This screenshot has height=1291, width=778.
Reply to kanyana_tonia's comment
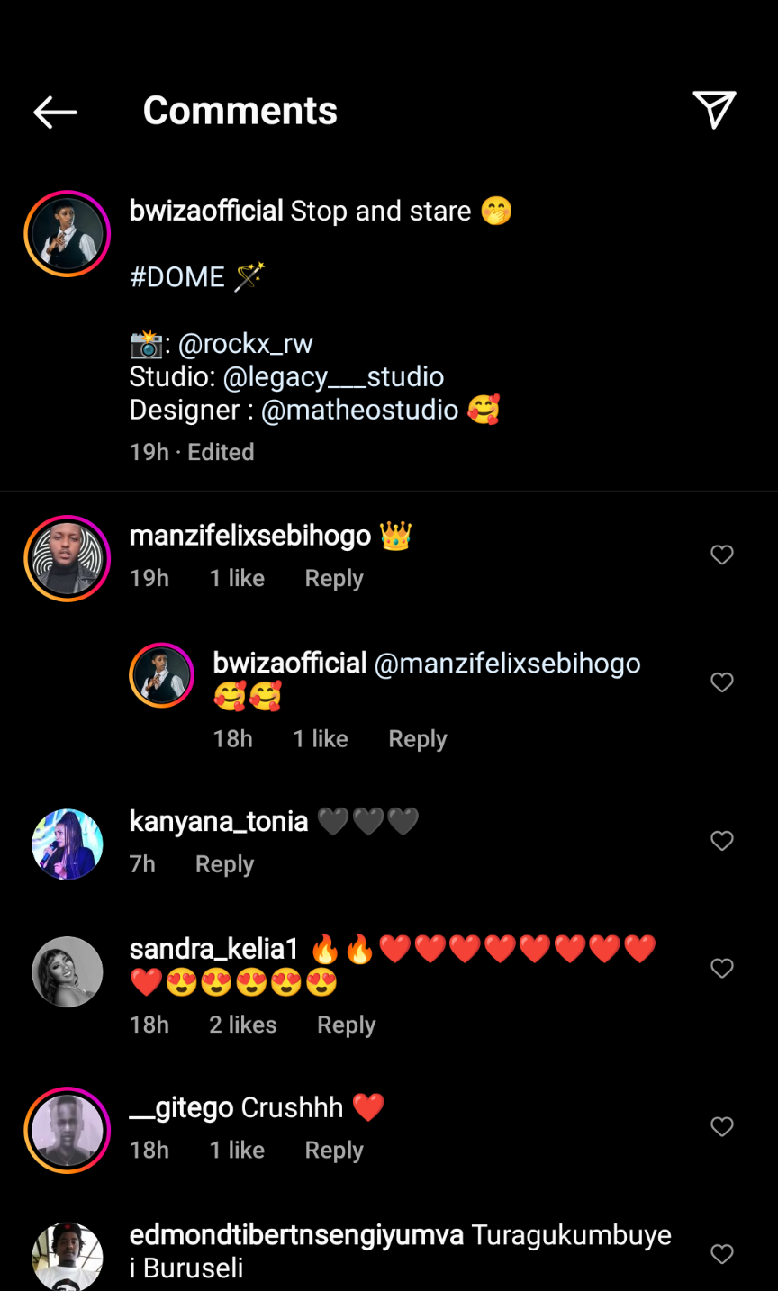click(x=224, y=865)
